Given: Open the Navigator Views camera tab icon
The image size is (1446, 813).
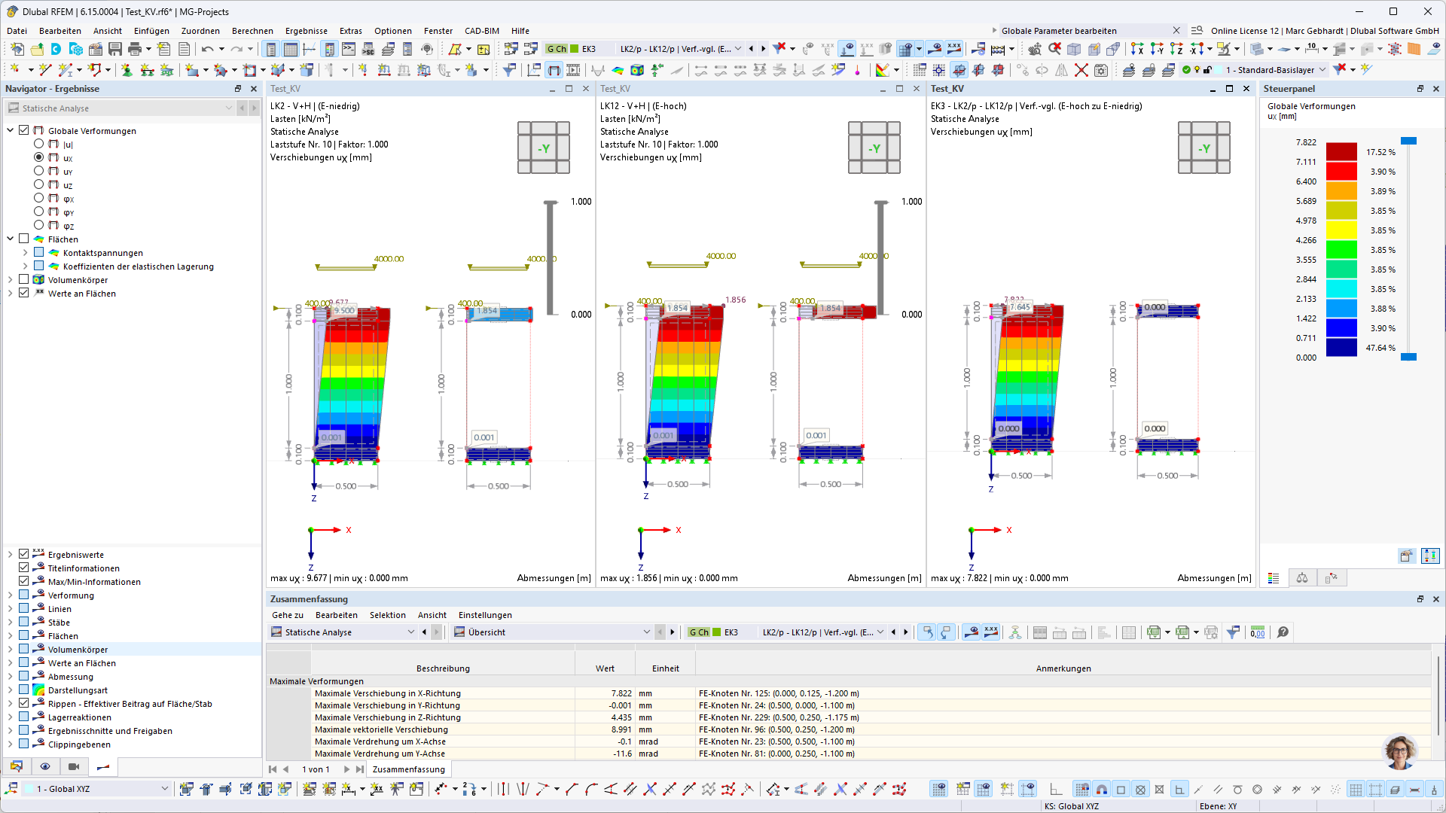Looking at the screenshot, I should pos(74,766).
